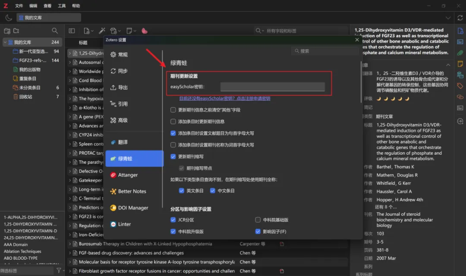Image resolution: width=466 pixels, height=276 pixels.
Task: Toggle 中科院升级版 checkbox
Action: tap(173, 232)
